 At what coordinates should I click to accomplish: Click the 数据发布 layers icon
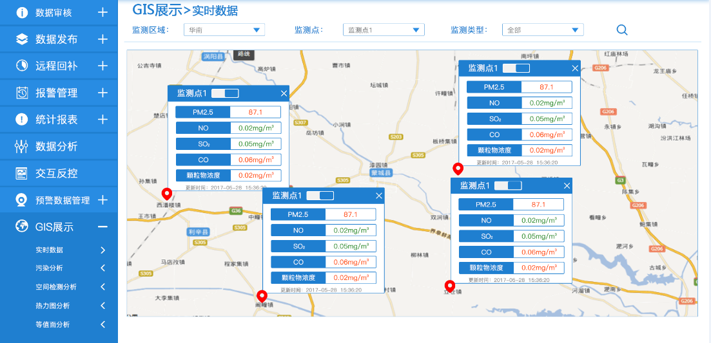22,39
